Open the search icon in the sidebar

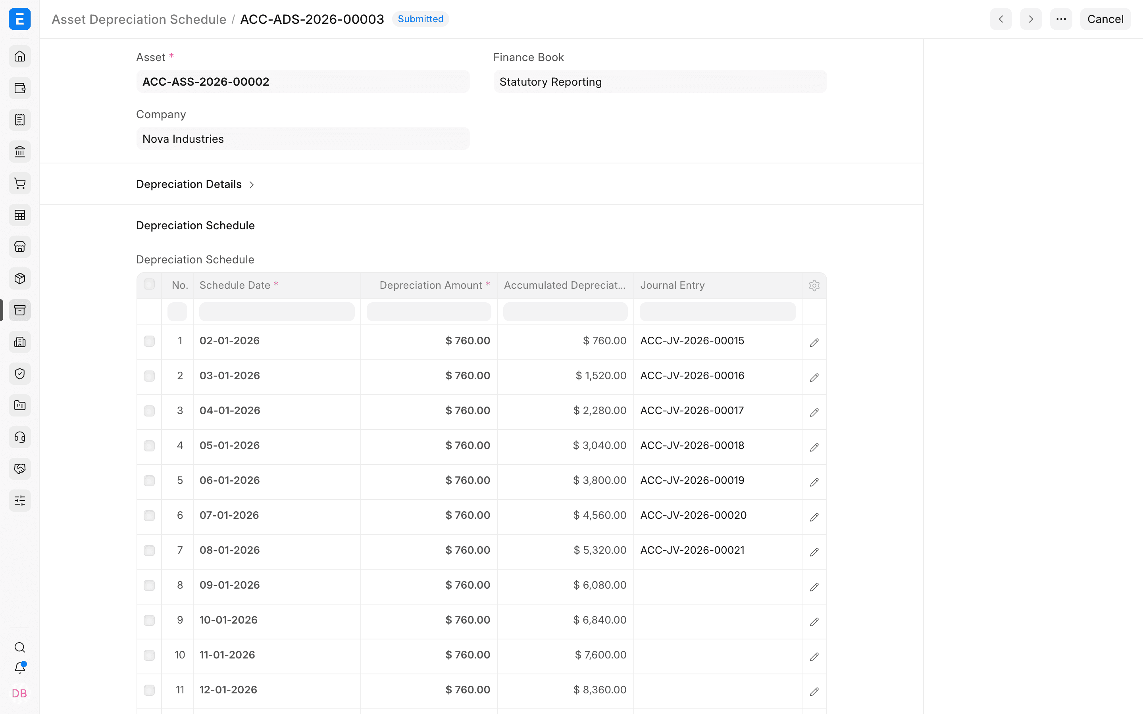[x=19, y=647]
